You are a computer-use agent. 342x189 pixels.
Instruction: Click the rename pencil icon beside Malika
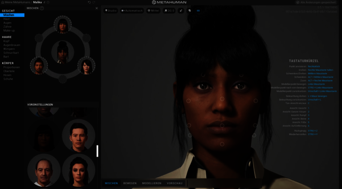pos(44,2)
